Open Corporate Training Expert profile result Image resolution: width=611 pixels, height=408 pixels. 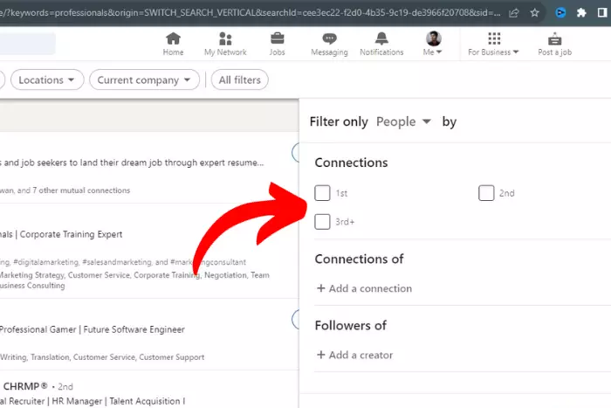coord(61,234)
